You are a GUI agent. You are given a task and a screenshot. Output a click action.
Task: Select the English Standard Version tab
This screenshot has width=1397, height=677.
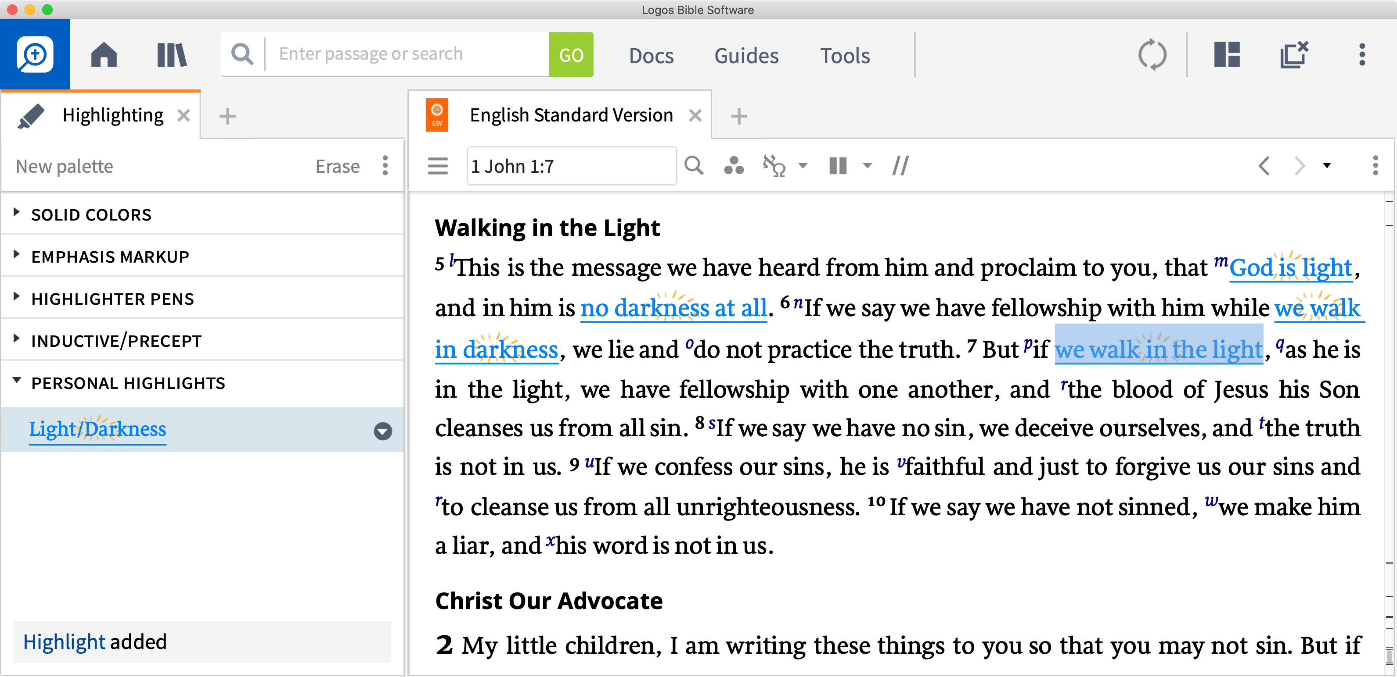click(571, 115)
